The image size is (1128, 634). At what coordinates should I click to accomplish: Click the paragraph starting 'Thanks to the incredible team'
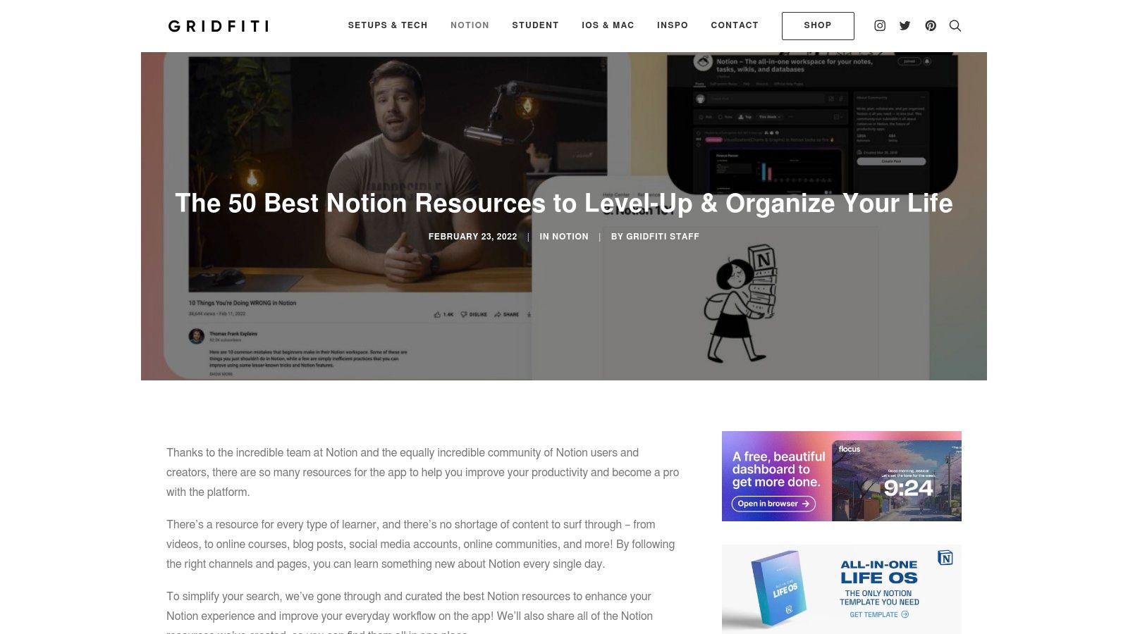(423, 472)
